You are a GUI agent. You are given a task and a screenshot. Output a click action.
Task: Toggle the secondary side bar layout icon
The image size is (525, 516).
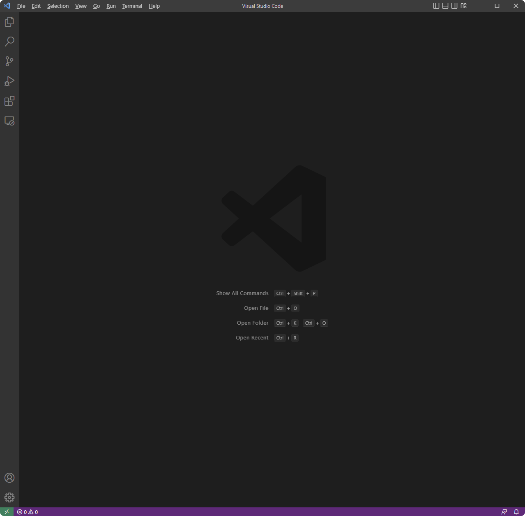[454, 6]
